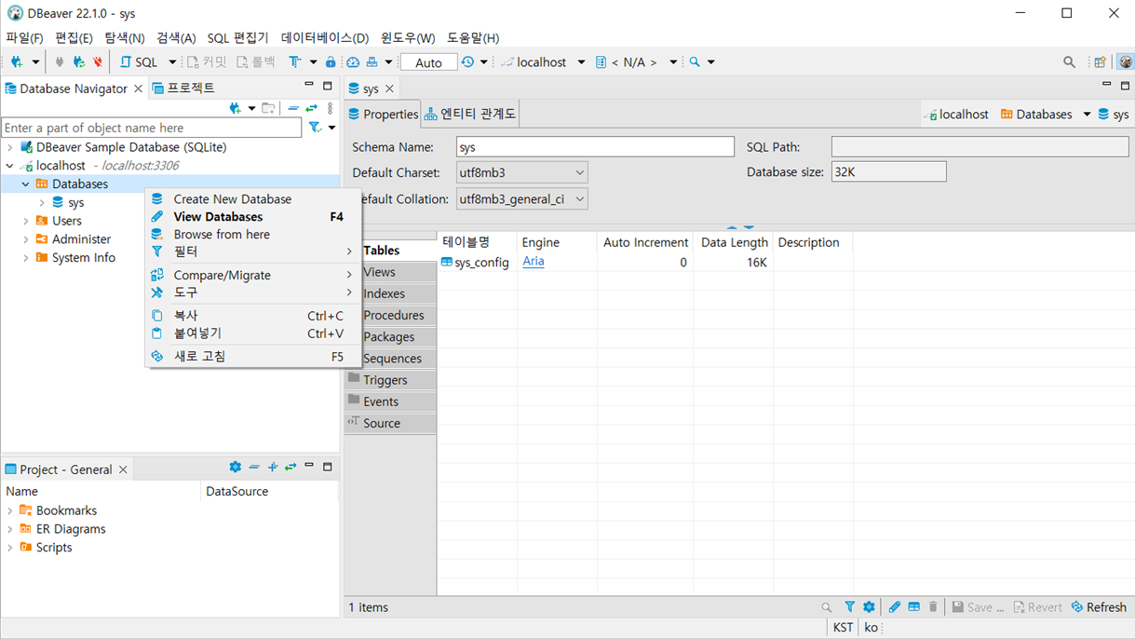
Task: Expand the Scripts folder
Action: (10, 548)
